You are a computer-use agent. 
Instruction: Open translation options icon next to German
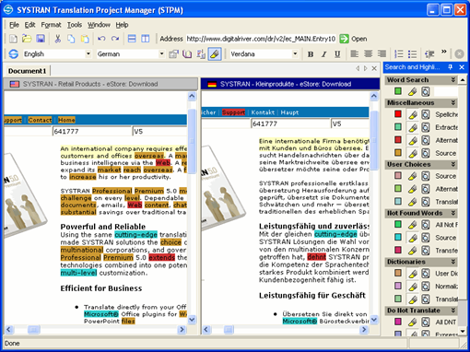point(173,54)
